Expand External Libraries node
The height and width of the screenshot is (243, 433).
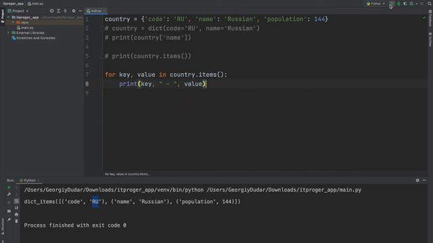click(8, 33)
